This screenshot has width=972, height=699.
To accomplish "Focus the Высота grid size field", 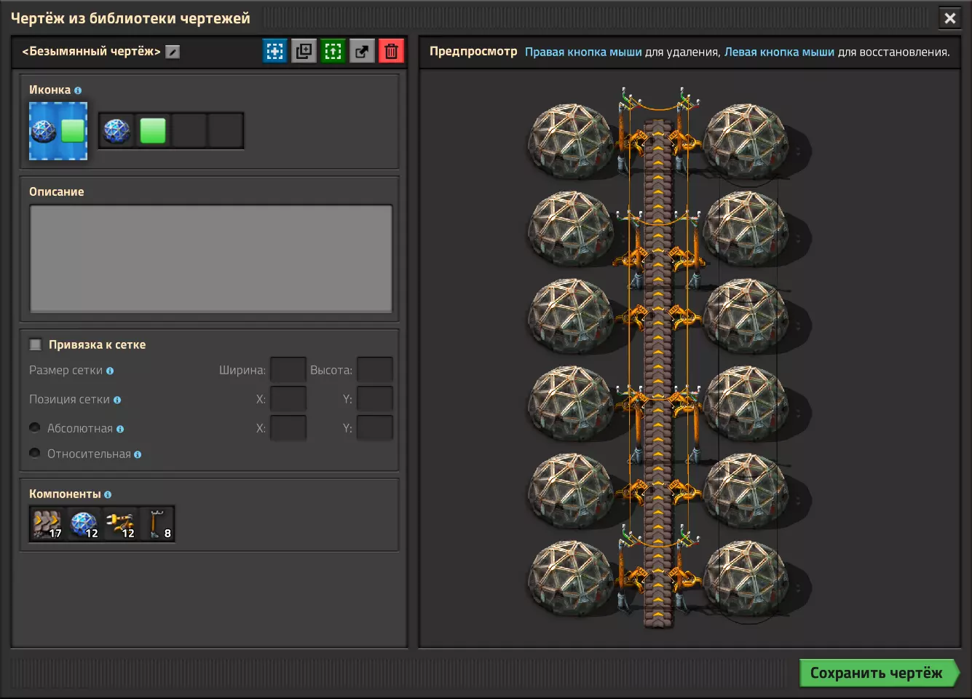I will [375, 370].
